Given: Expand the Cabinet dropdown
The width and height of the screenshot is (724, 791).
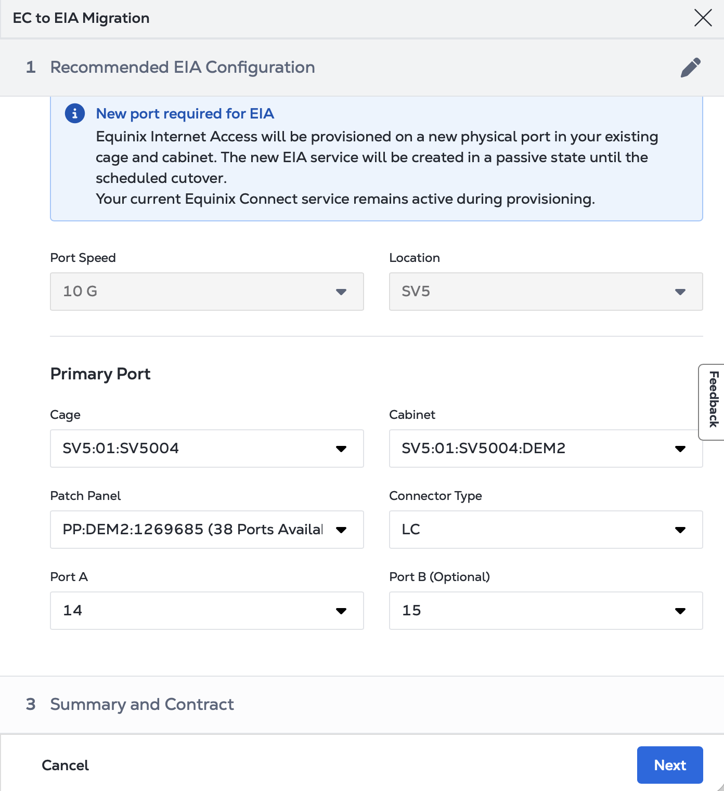Looking at the screenshot, I should coord(546,449).
